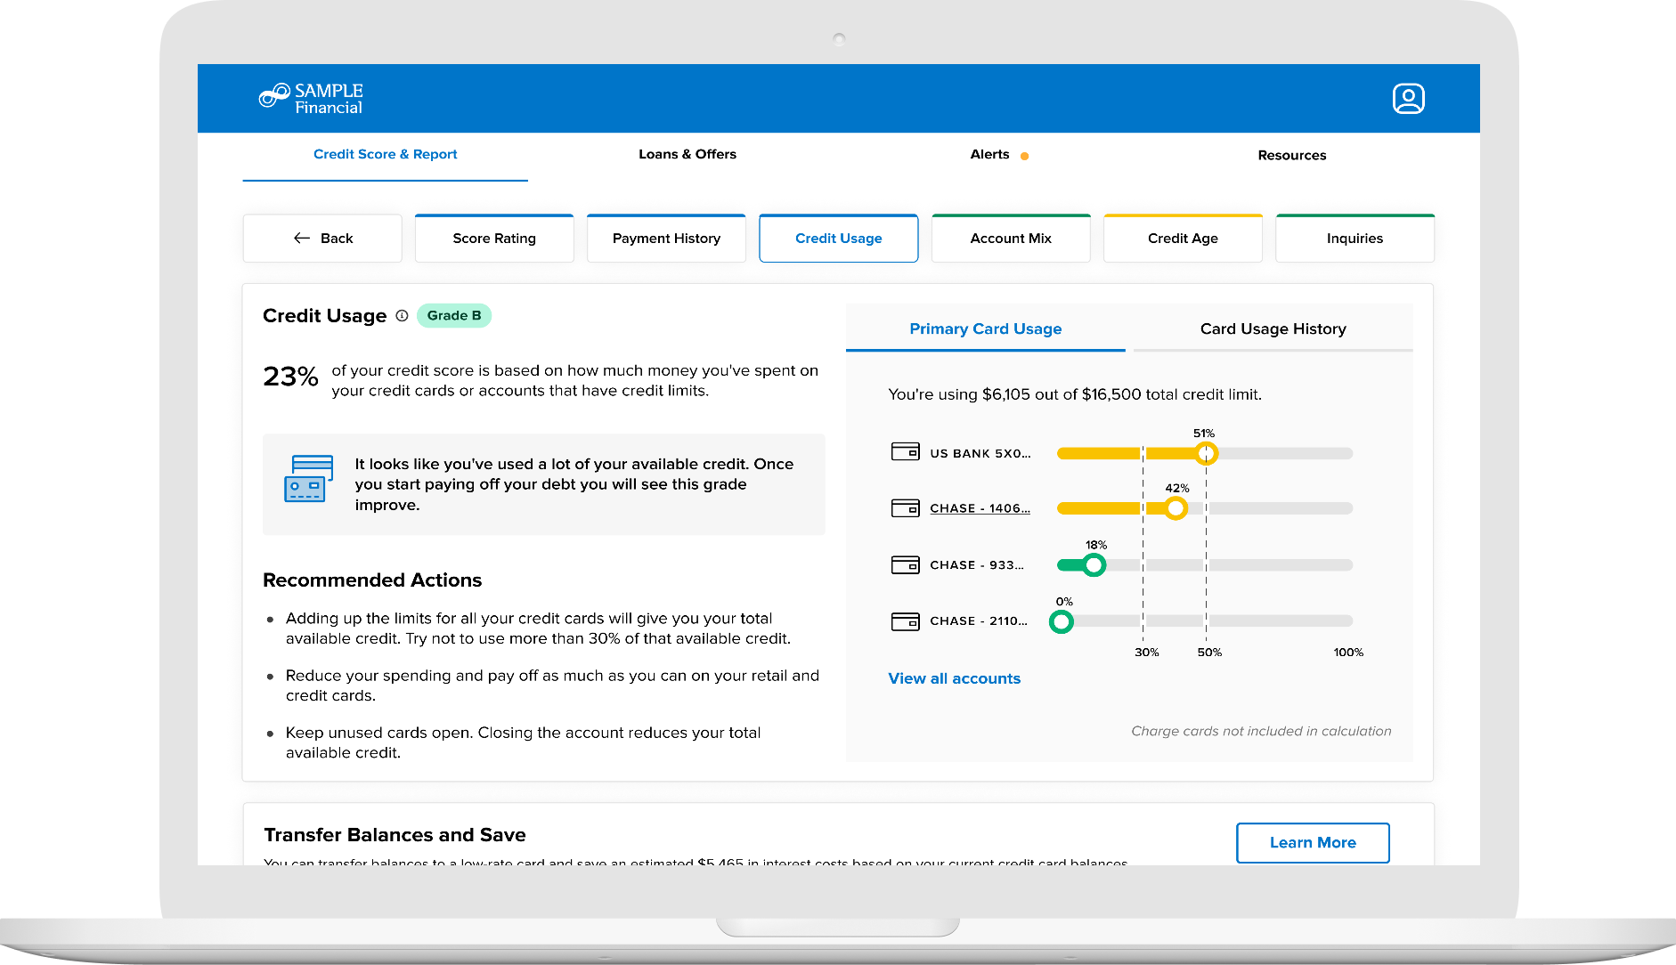Screen dimensions: 1676x965
Task: Open the Resources menu item
Action: [1291, 156]
